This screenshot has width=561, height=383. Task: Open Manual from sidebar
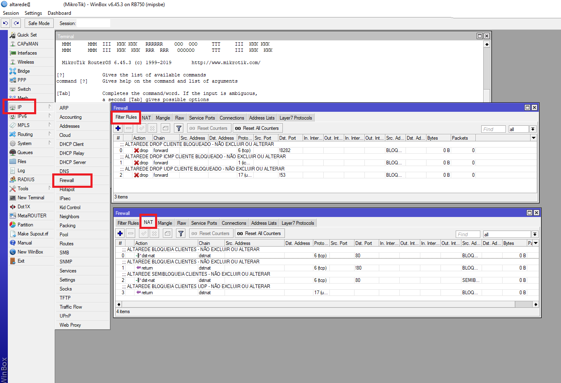click(25, 243)
